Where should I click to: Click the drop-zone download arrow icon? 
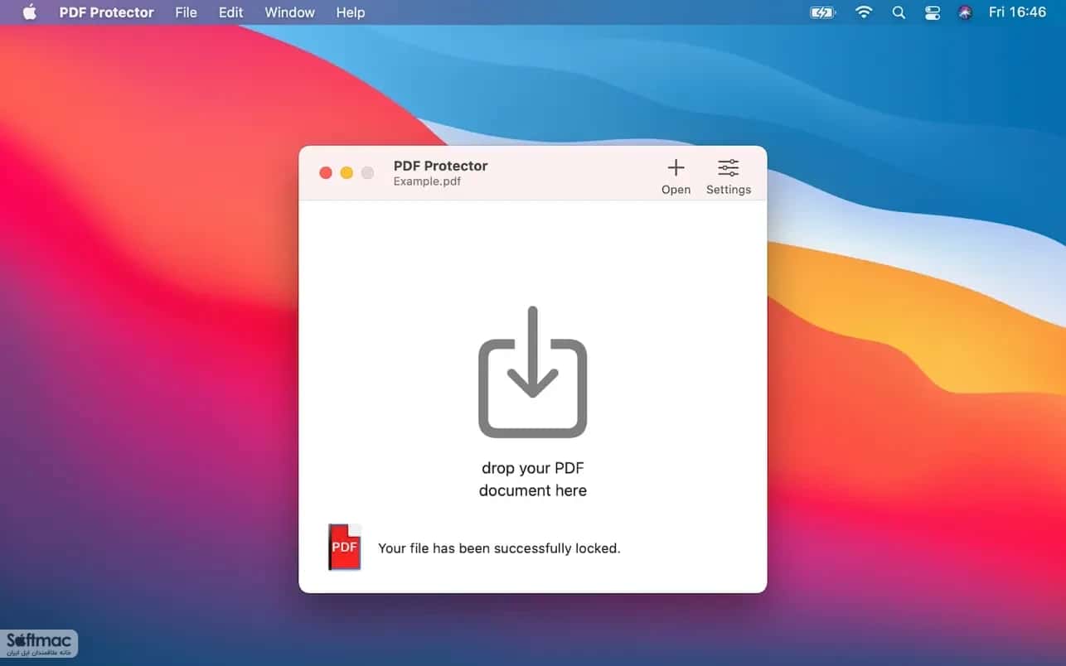(533, 372)
